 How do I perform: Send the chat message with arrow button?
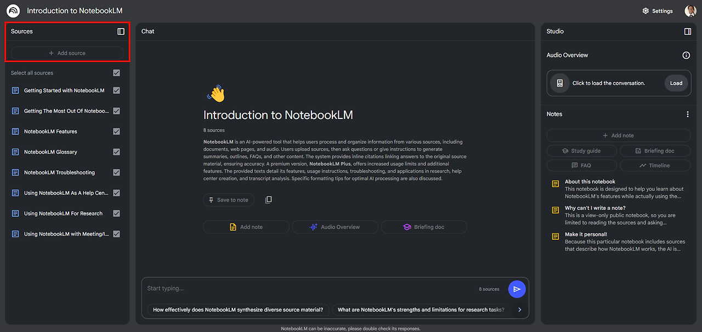point(517,289)
